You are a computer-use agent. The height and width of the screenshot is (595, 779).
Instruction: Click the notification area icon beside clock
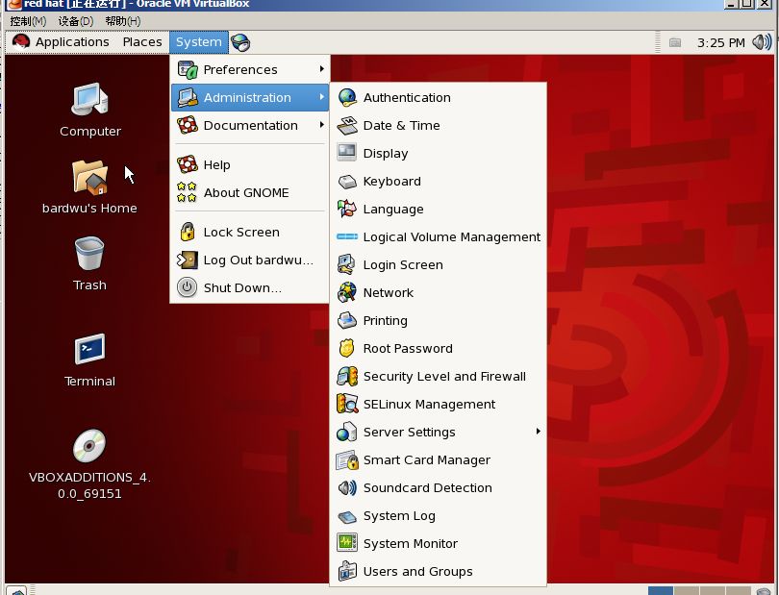[675, 42]
